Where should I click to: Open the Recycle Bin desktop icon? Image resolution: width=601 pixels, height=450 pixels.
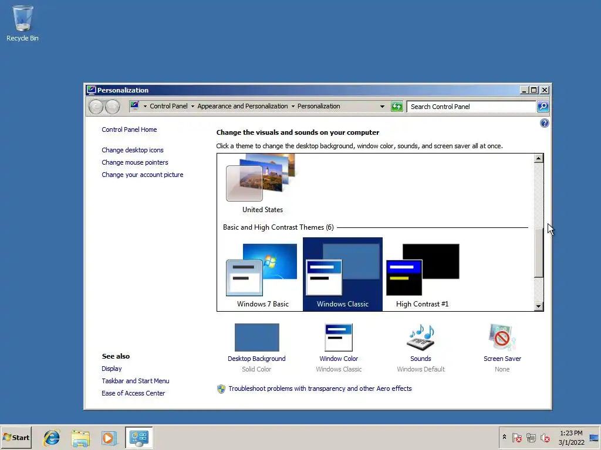[x=22, y=23]
